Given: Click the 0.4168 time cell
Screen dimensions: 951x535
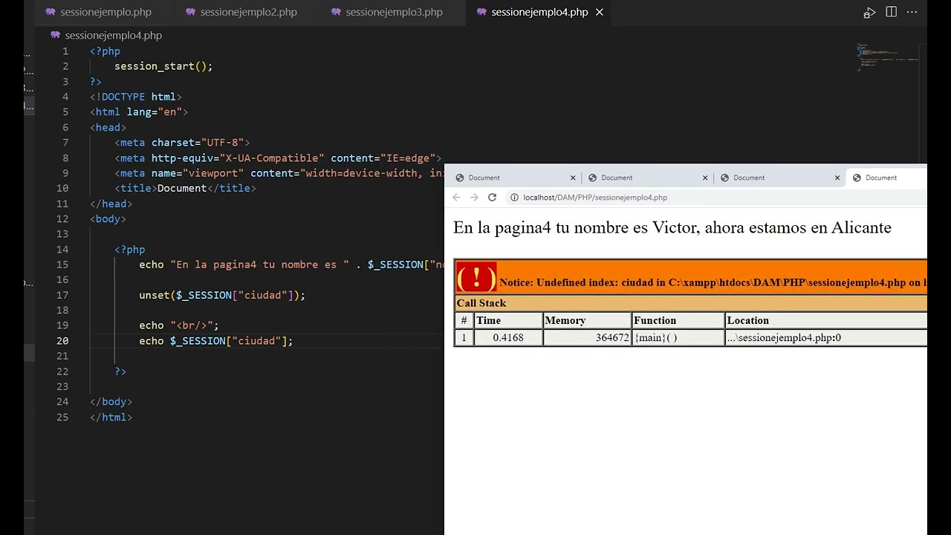Looking at the screenshot, I should [508, 337].
